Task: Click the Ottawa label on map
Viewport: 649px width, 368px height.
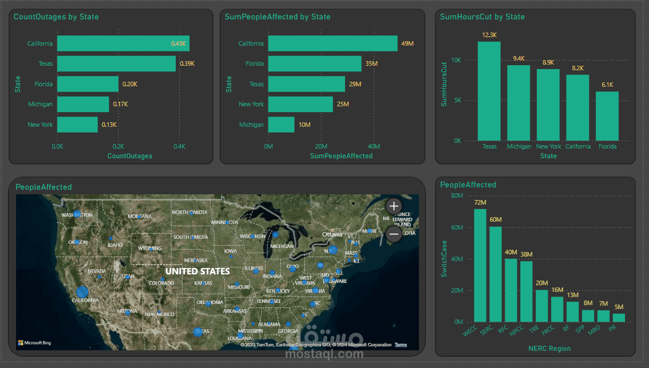Action: (x=332, y=234)
